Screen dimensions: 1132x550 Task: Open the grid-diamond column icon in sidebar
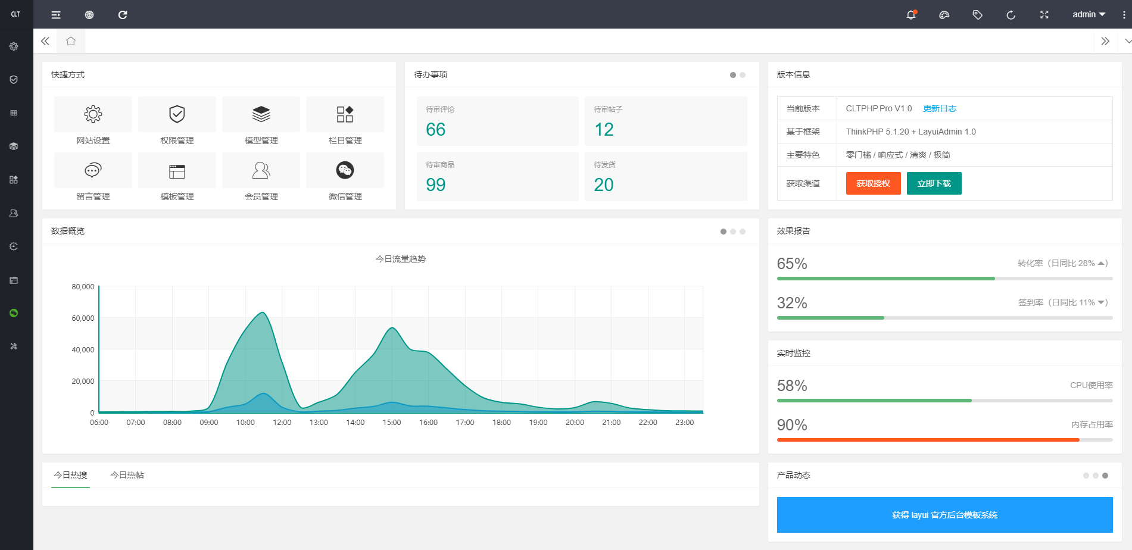pos(14,180)
